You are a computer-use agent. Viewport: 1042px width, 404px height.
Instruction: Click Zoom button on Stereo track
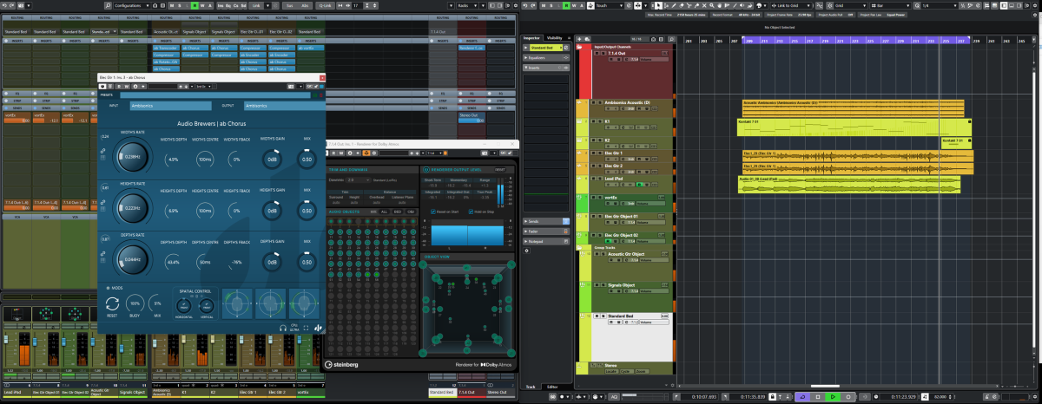(641, 372)
